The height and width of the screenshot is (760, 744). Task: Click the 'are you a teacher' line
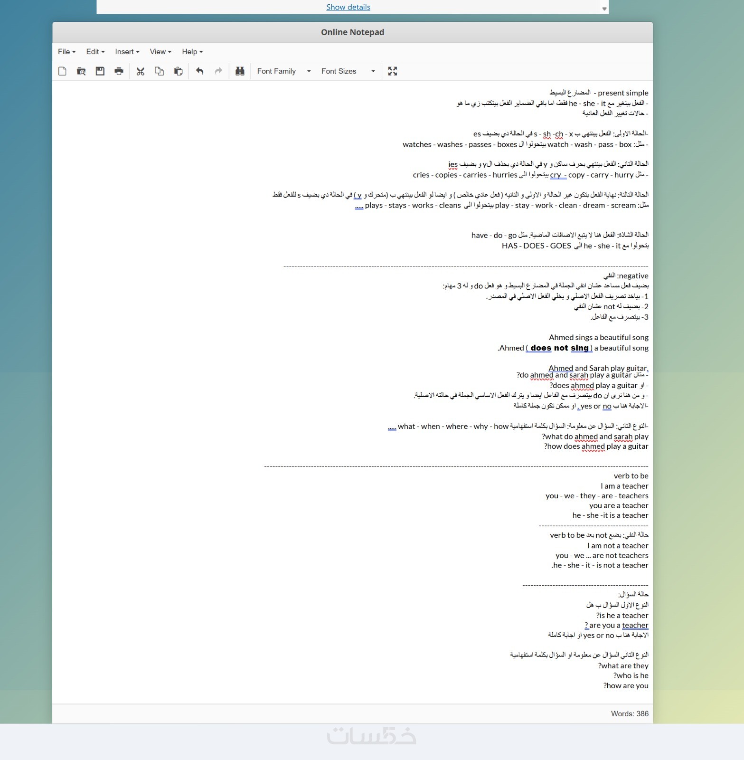[616, 625]
